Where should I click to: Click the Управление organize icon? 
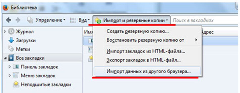tap(30, 20)
